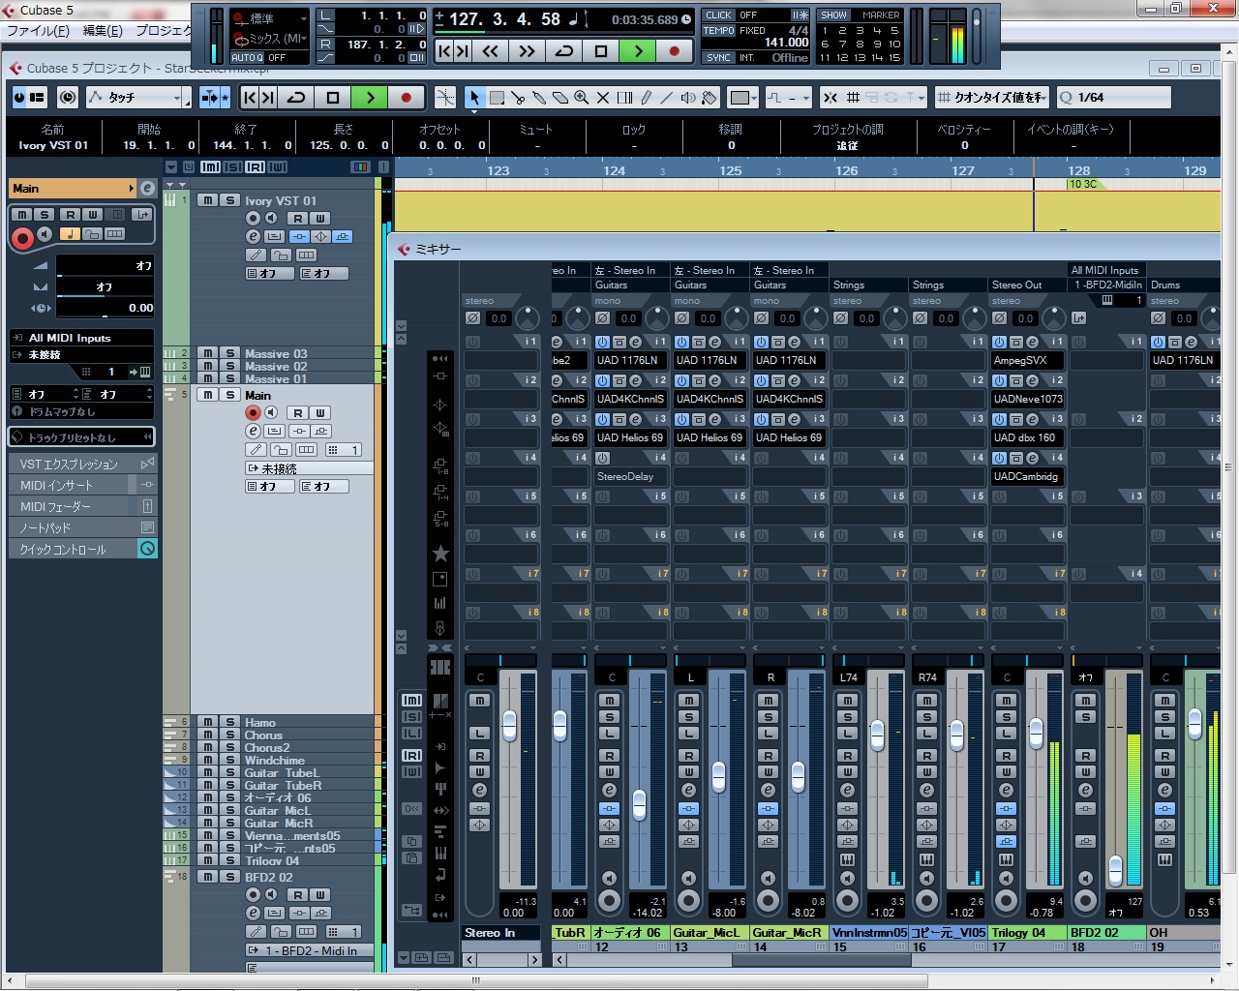Click the transport panel record button
The image size is (1239, 991).
(x=675, y=50)
